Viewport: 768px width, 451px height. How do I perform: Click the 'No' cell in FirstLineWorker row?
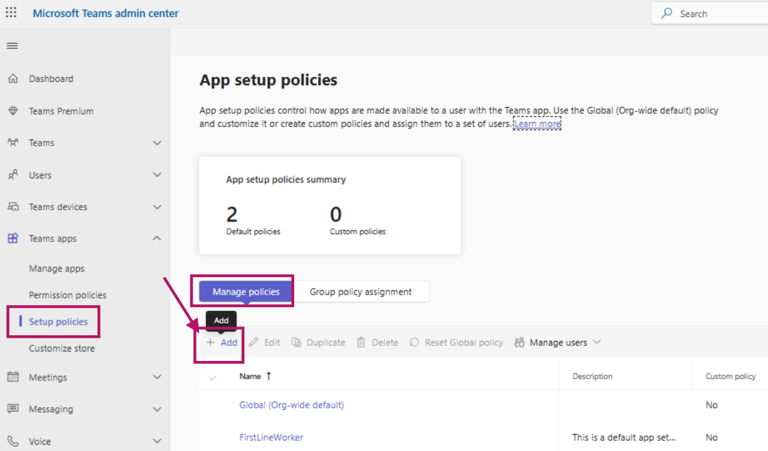712,437
